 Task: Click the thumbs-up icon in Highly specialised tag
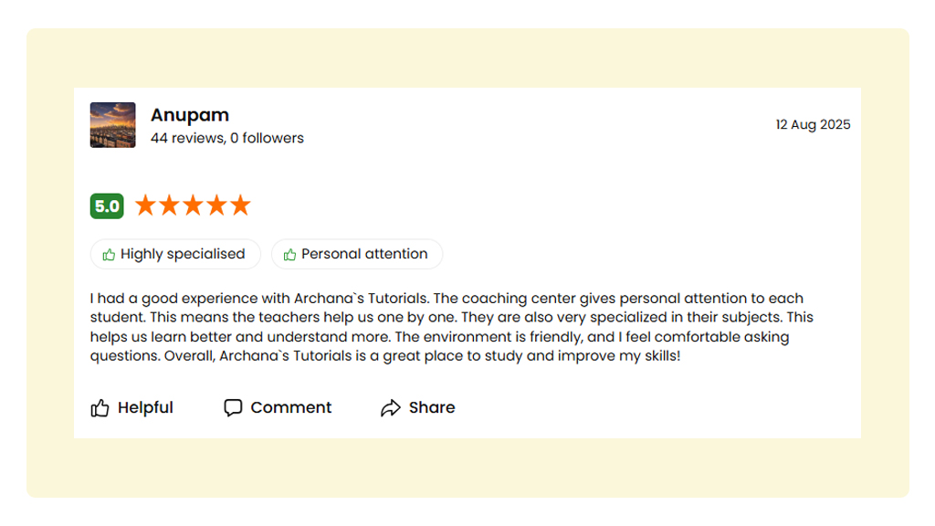pos(109,255)
